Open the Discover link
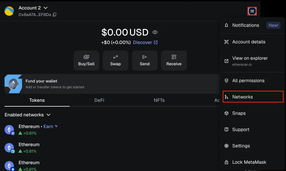The width and height of the screenshot is (286, 171). pyautogui.click(x=145, y=42)
